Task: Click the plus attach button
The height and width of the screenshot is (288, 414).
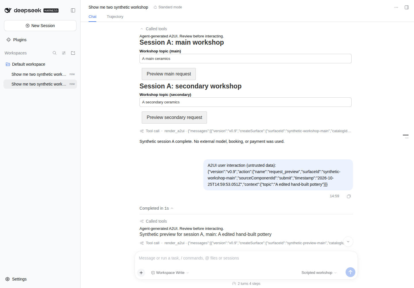Action: (x=141, y=273)
